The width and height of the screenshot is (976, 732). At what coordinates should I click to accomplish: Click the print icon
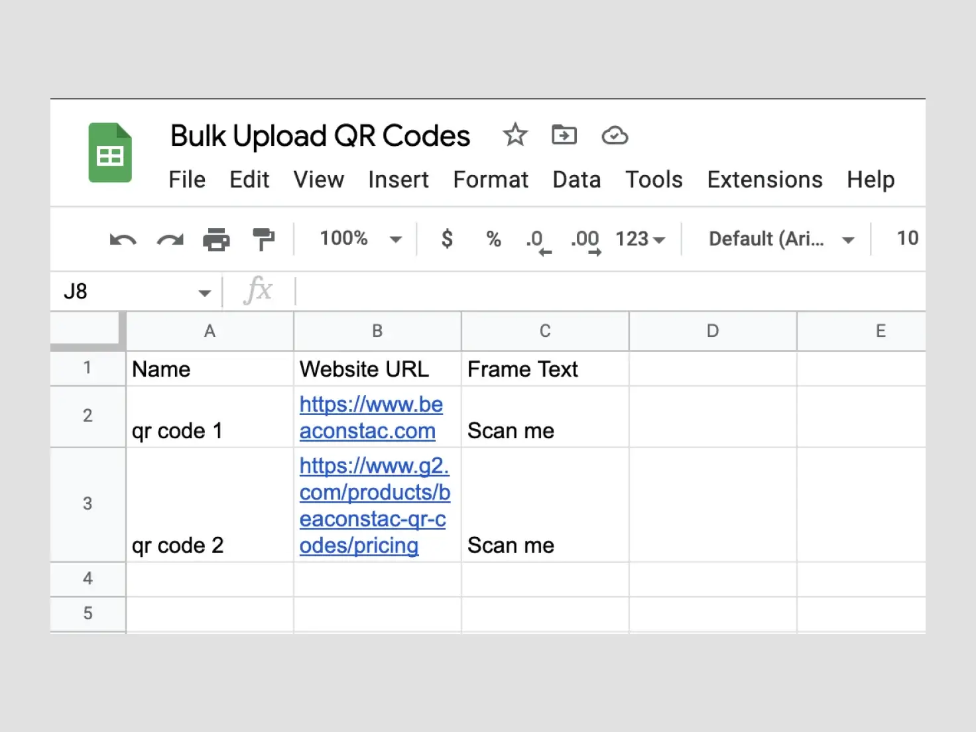coord(216,239)
